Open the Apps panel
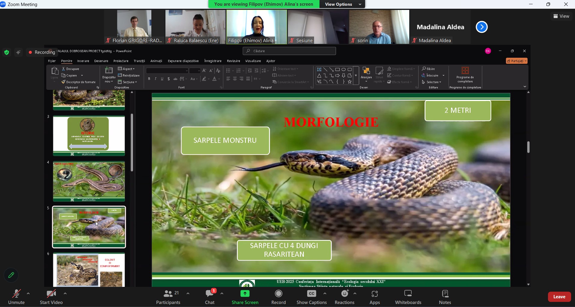575x307 pixels. click(x=375, y=297)
